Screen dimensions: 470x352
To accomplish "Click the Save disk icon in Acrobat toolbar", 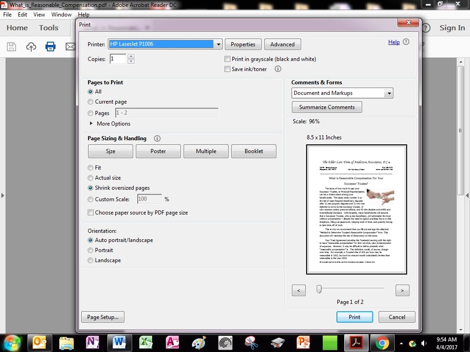I will [x=11, y=47].
